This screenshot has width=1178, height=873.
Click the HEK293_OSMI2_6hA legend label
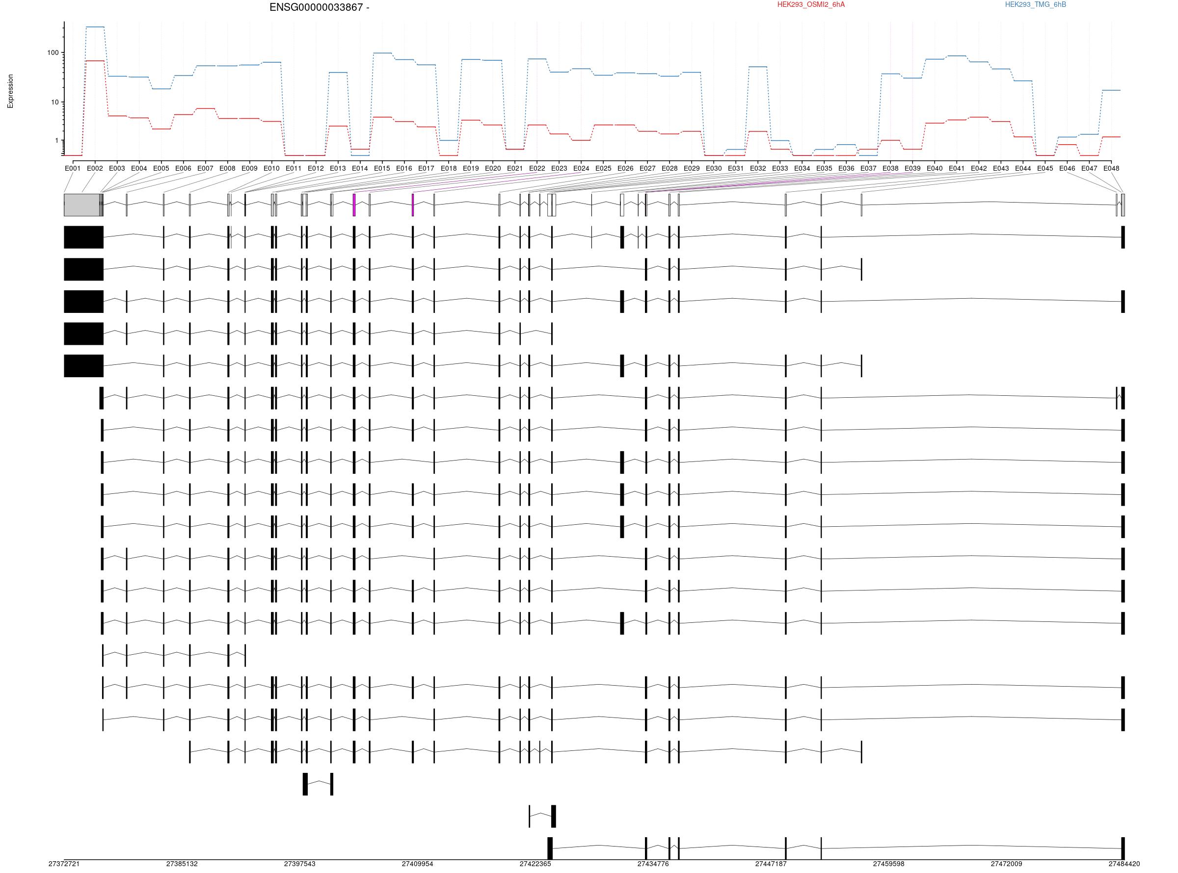tap(810, 5)
